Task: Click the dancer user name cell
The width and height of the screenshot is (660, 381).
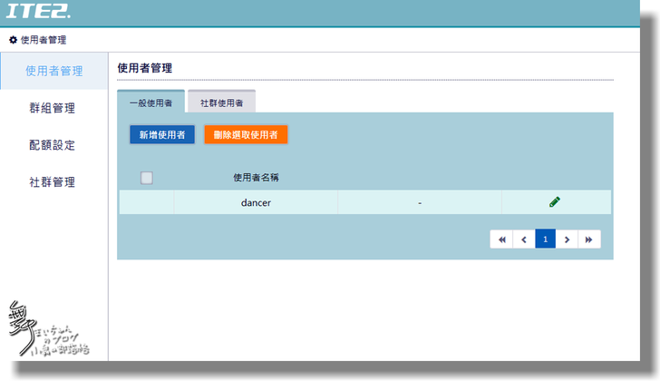Action: tap(256, 203)
